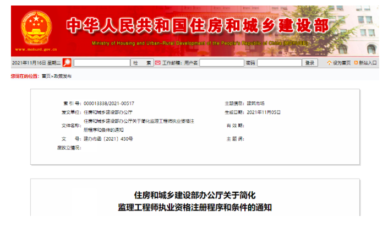This screenshot has height=227, width=388.
Task: Click the 主题词 label
Action: pyautogui.click(x=236, y=139)
